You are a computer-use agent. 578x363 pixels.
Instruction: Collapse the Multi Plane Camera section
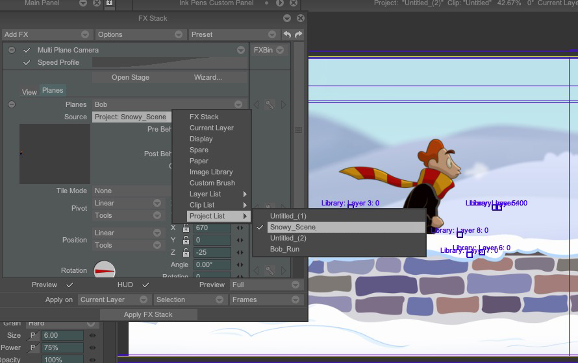(x=12, y=50)
